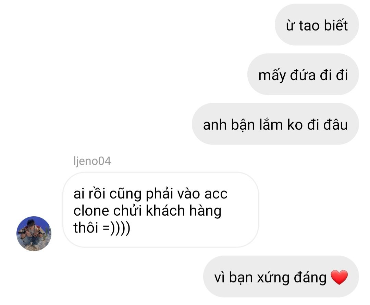
Task: Click the word "vì" in the last message
Action: tap(220, 277)
